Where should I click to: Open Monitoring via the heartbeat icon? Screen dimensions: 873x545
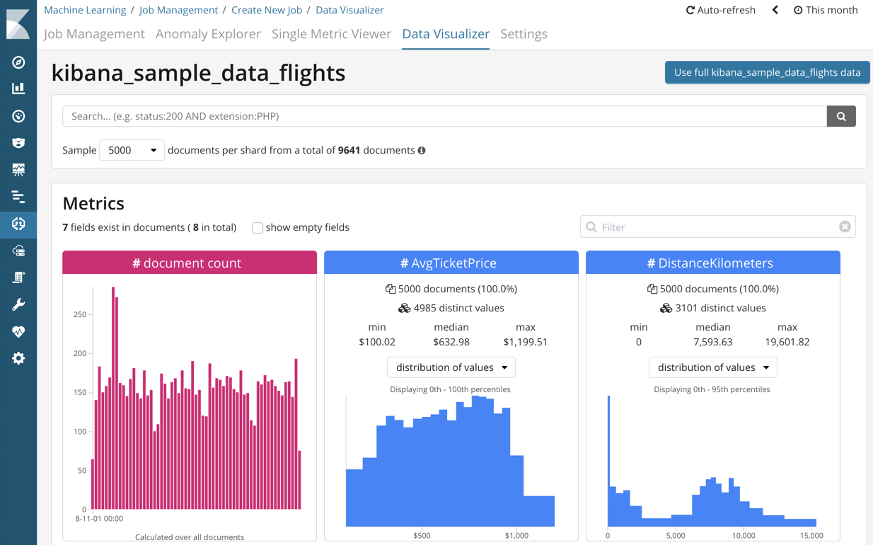coord(18,331)
